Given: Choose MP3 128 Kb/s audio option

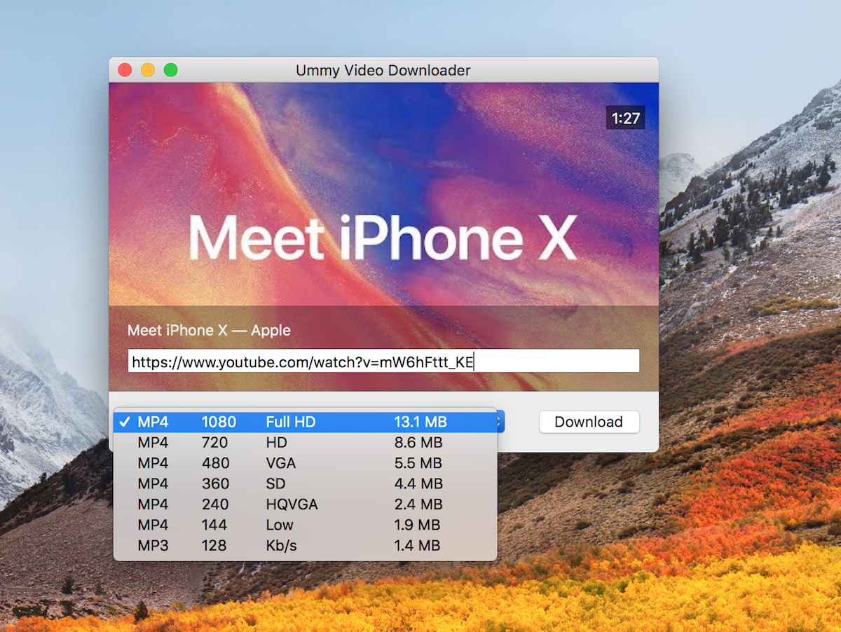Looking at the screenshot, I should pos(305,545).
